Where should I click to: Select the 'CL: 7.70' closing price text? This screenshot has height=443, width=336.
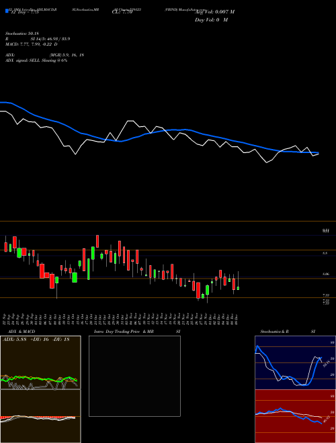(122, 13)
